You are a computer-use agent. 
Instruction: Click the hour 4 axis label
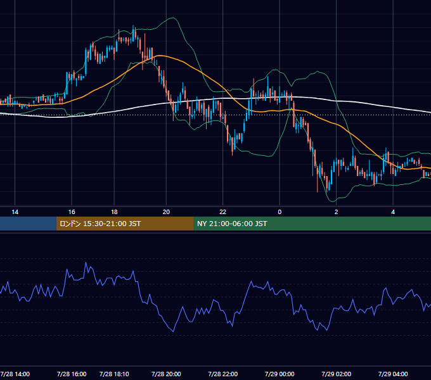click(x=393, y=212)
